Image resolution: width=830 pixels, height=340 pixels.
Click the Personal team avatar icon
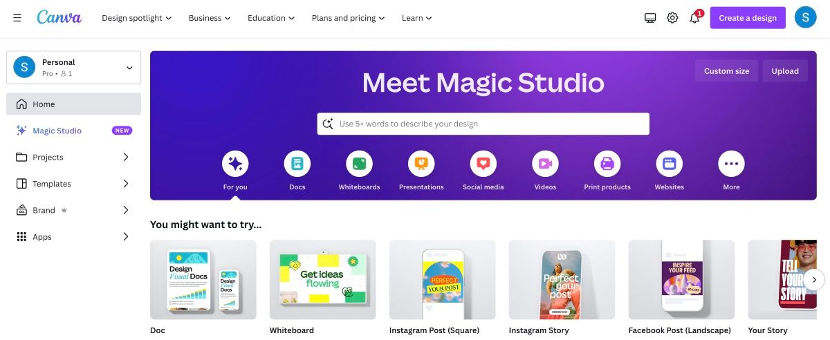[x=24, y=67]
